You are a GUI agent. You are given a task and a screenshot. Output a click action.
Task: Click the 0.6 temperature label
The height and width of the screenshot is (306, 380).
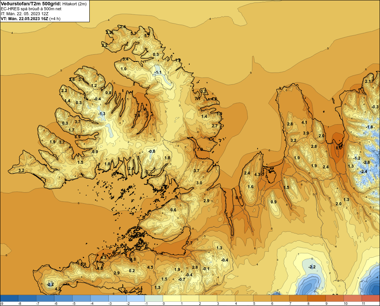(x=174, y=210)
